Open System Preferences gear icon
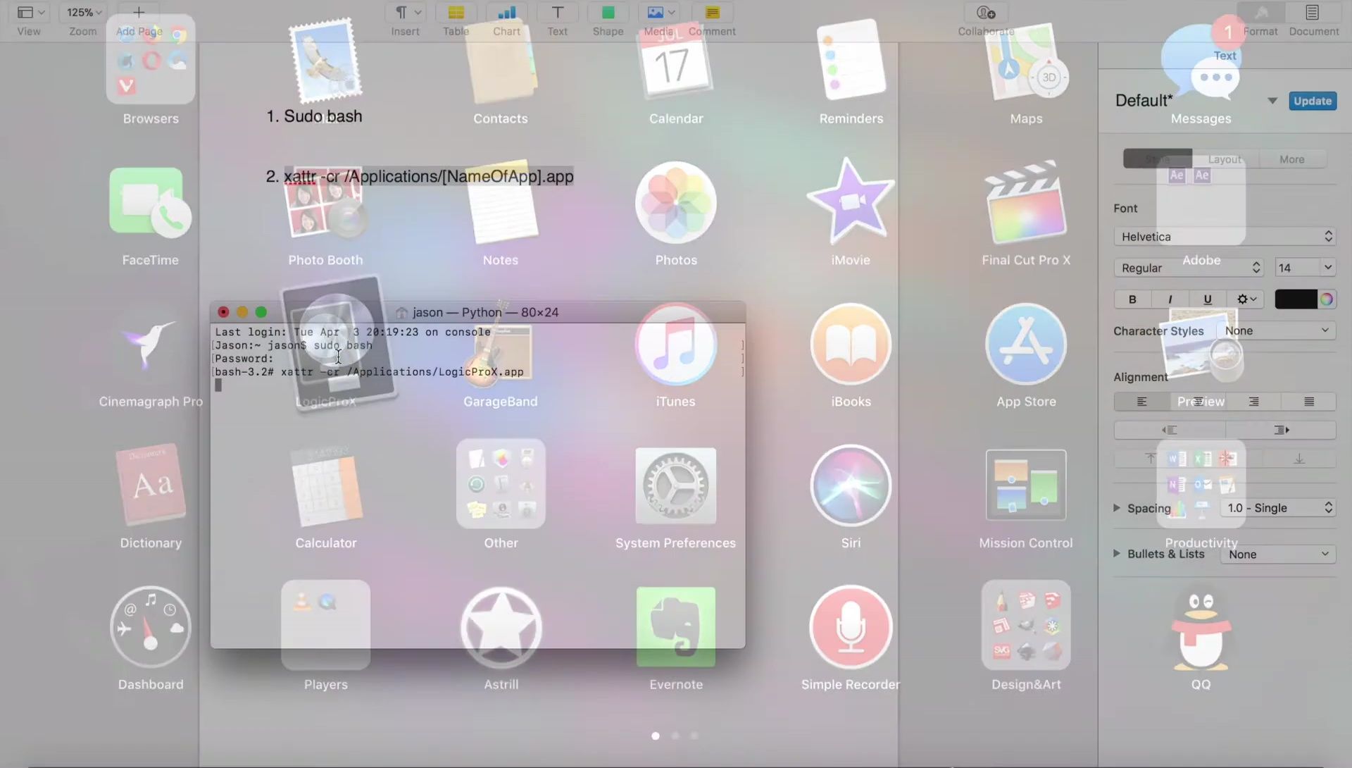 [675, 486]
